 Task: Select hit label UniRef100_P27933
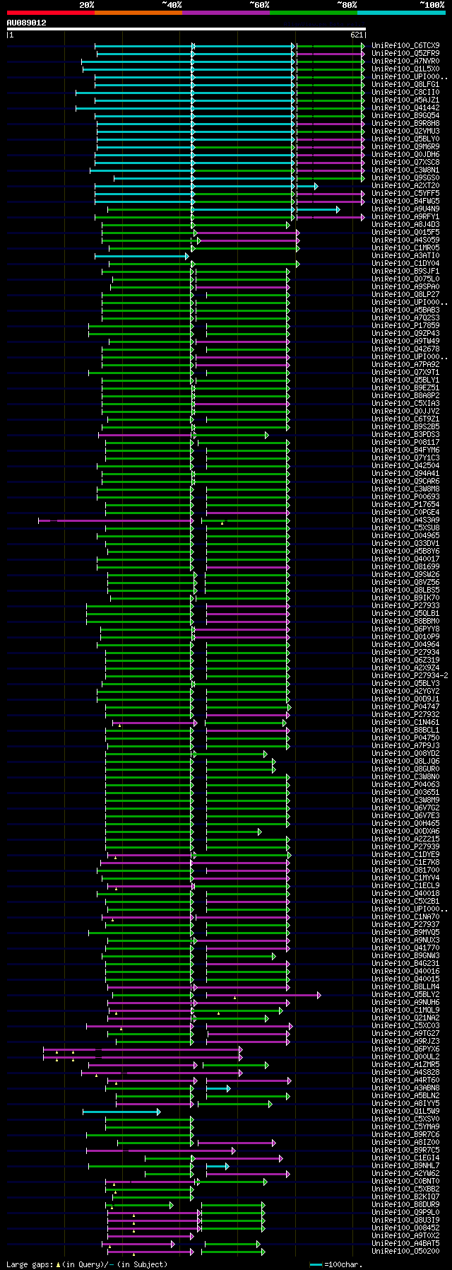pyautogui.click(x=405, y=606)
